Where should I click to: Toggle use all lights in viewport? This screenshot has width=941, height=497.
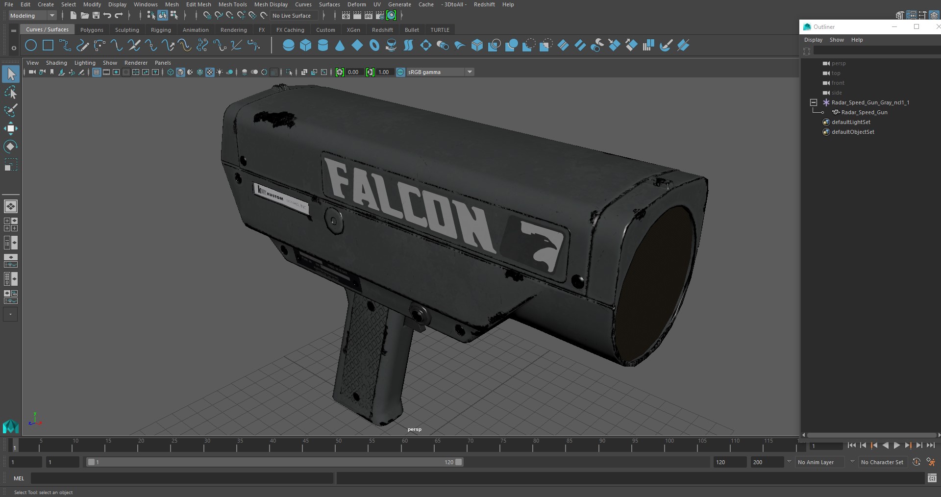220,72
